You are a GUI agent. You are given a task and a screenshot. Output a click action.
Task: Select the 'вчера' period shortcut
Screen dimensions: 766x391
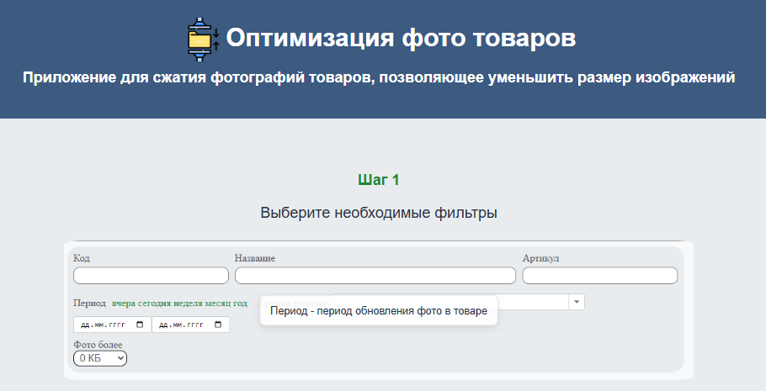(124, 304)
